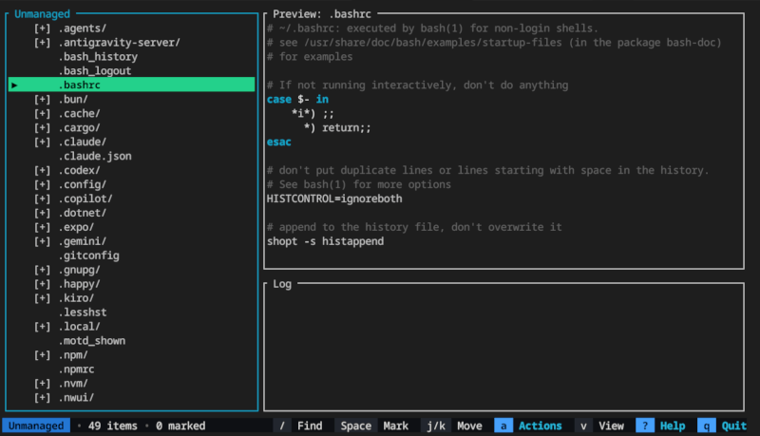Viewport: 760px width, 436px height.
Task: Click the 'case $- in' preview line
Action: pyautogui.click(x=297, y=100)
